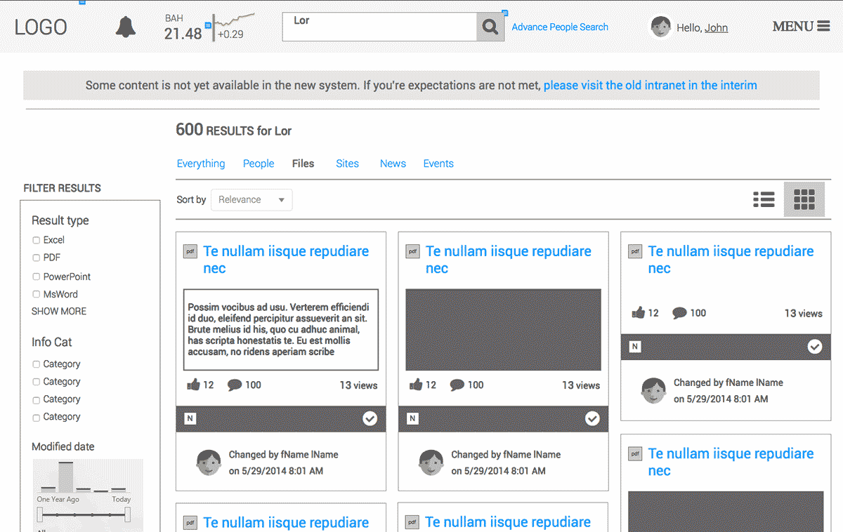843x532 pixels.
Task: Visit the old intranet link
Action: pos(650,86)
